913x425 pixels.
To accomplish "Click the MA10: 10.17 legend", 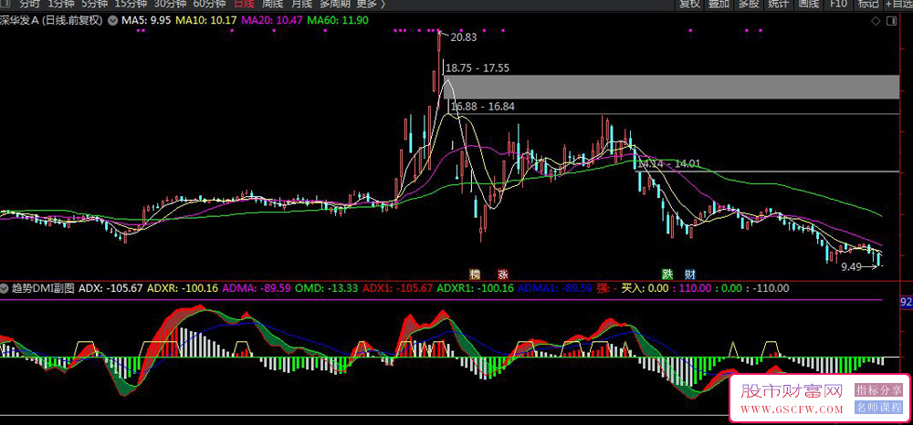I will click(206, 20).
